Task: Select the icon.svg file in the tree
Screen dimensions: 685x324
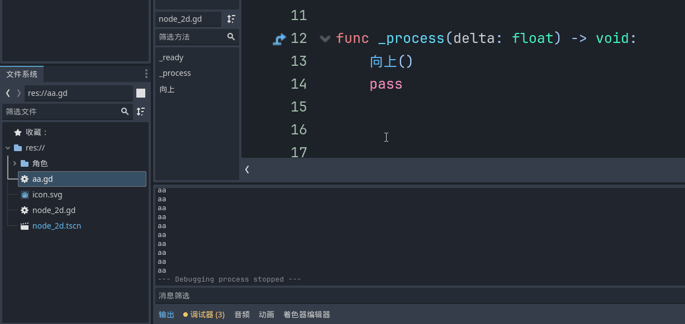Action: pyautogui.click(x=47, y=195)
